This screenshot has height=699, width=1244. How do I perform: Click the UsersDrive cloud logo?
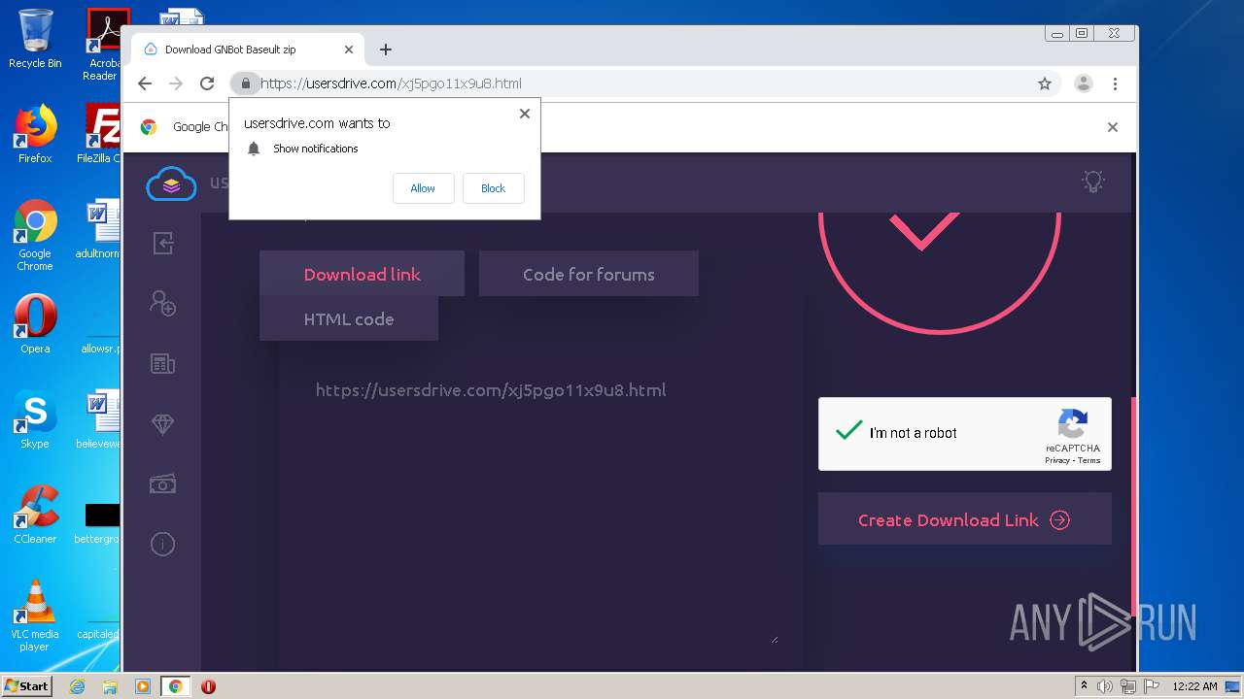171,183
